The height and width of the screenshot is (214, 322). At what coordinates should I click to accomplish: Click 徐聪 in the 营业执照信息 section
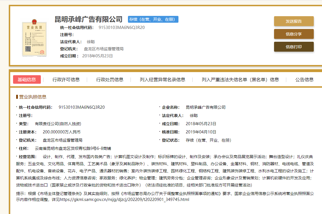tap(194, 116)
